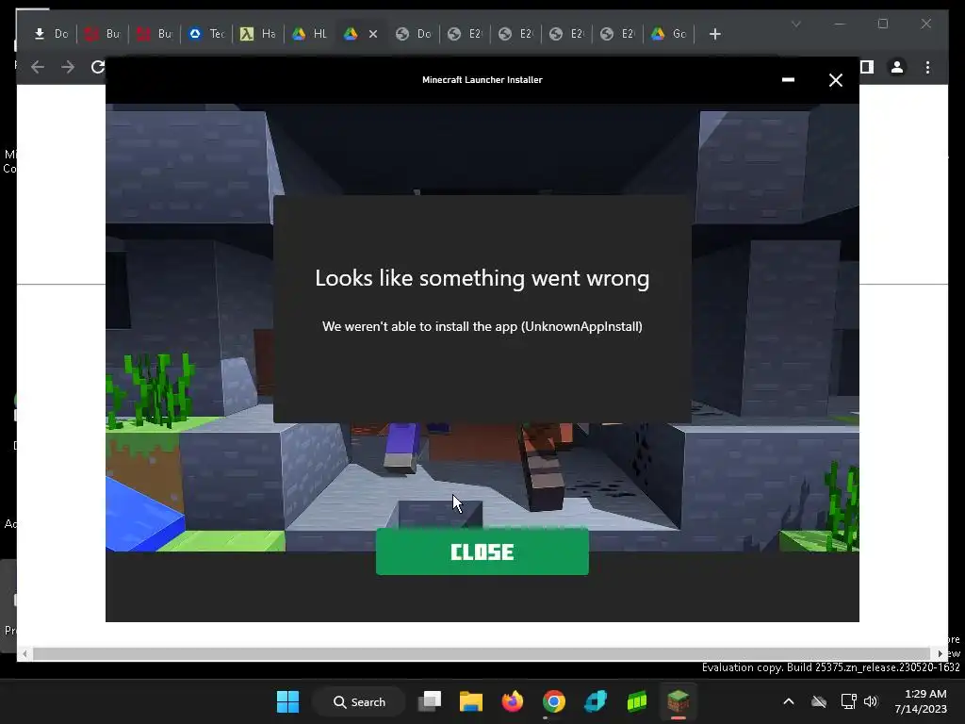Open the Xbox green taskbar icon
Viewport: 965px width, 724px height.
click(x=637, y=701)
